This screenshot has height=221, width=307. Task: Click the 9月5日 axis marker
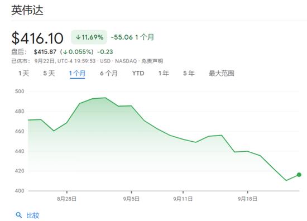coord(131,199)
